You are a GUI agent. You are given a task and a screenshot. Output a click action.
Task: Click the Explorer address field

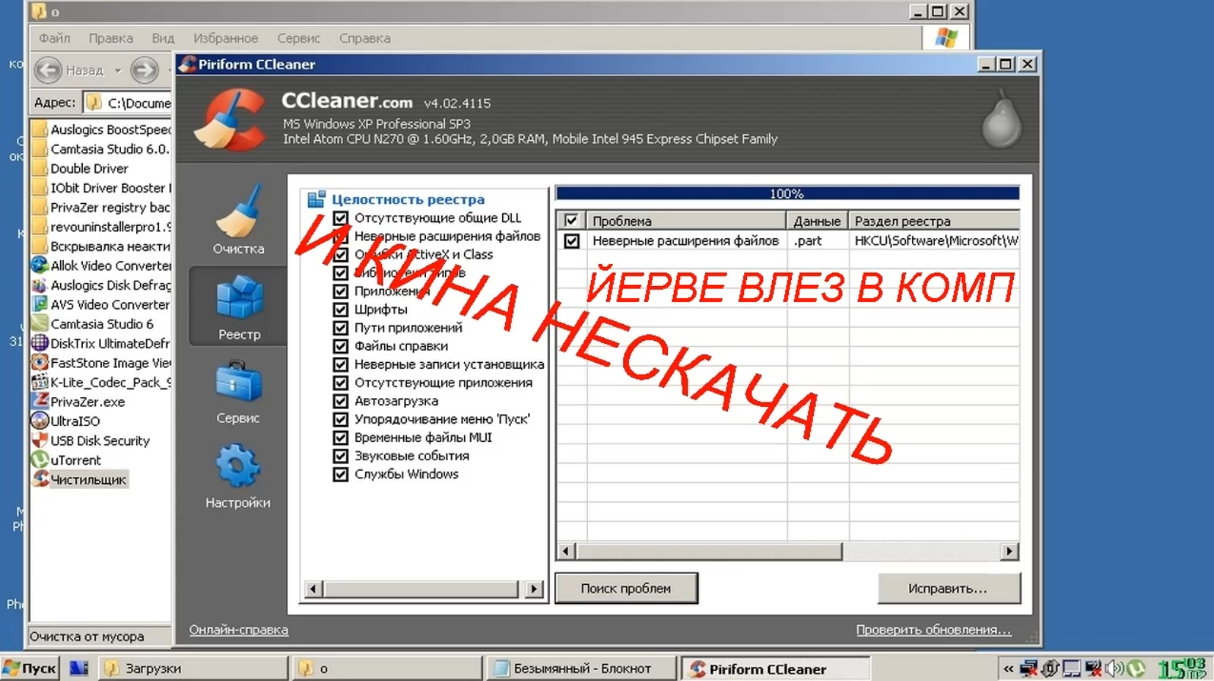(128, 103)
